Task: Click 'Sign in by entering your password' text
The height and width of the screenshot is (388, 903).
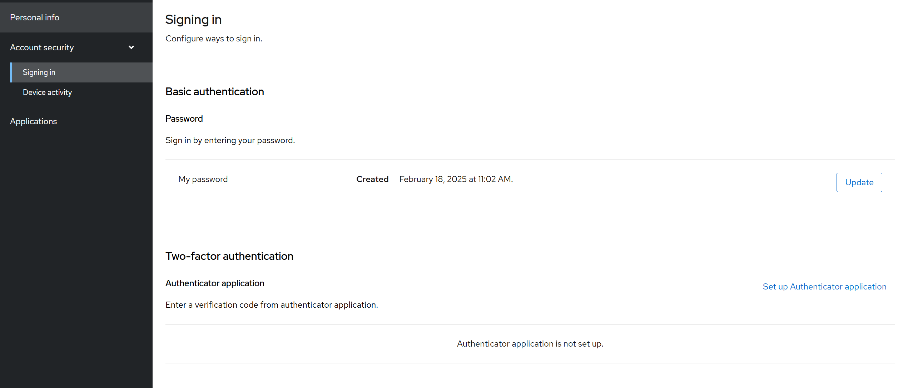Action: pyautogui.click(x=230, y=140)
